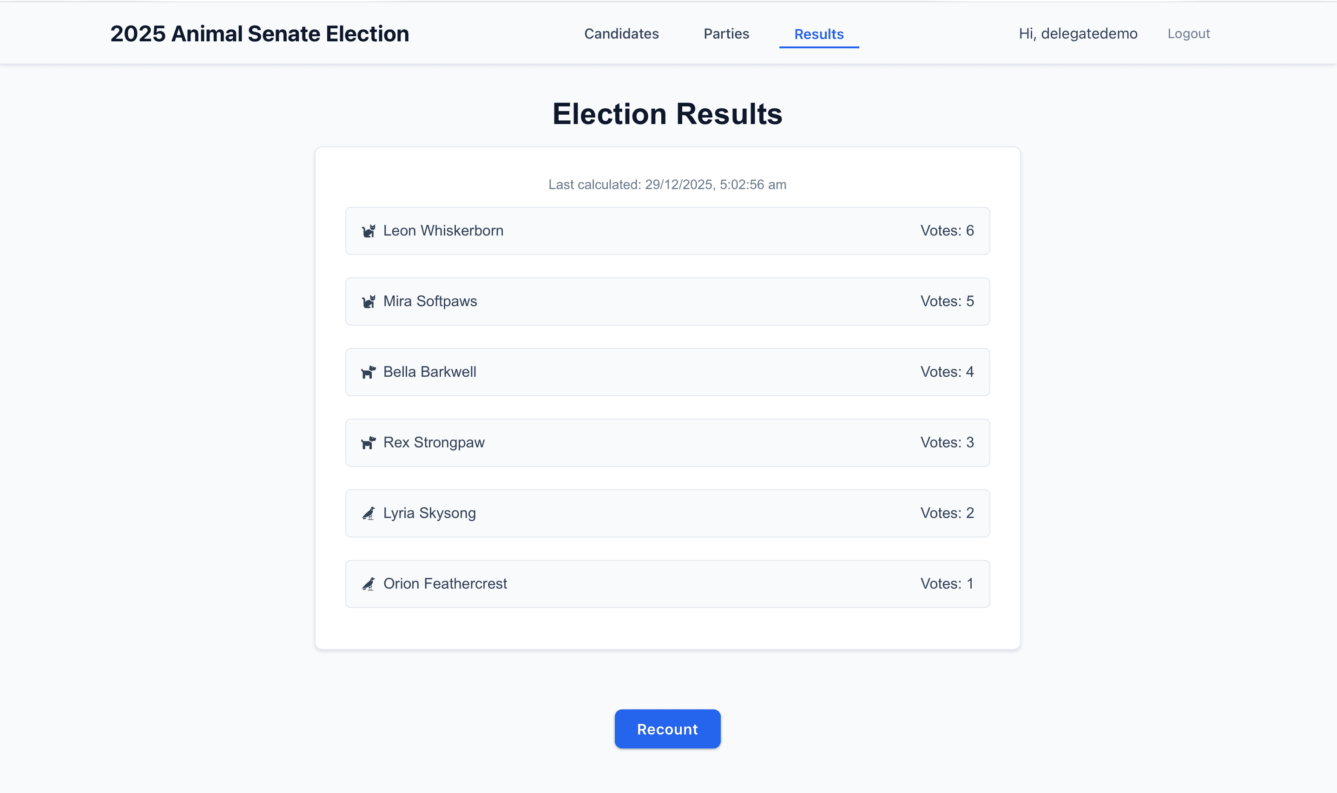
Task: Select the Results tab
Action: [x=818, y=34]
